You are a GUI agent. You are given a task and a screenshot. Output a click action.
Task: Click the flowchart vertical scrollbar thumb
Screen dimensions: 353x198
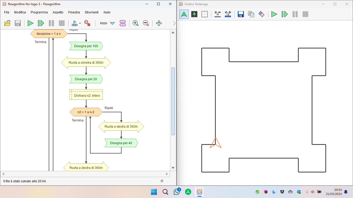pyautogui.click(x=173, y=101)
